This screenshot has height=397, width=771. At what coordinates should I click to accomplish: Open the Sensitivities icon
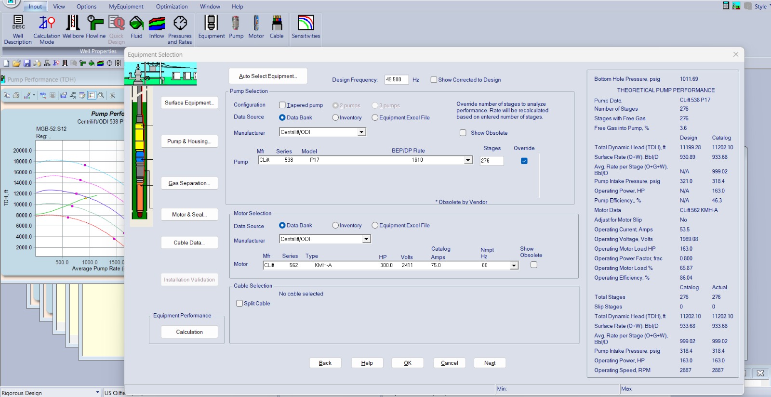306,29
